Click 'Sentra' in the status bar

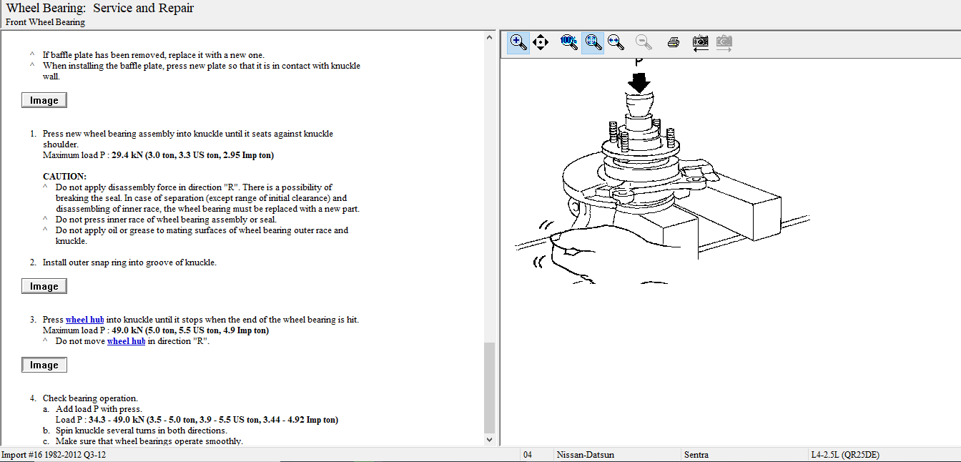pos(696,455)
